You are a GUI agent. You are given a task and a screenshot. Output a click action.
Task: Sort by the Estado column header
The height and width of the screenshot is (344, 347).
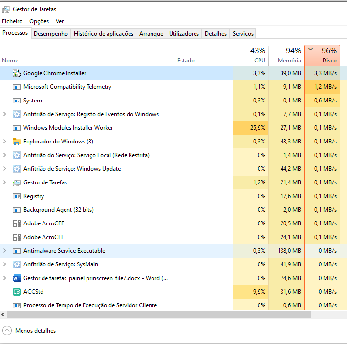(203, 56)
